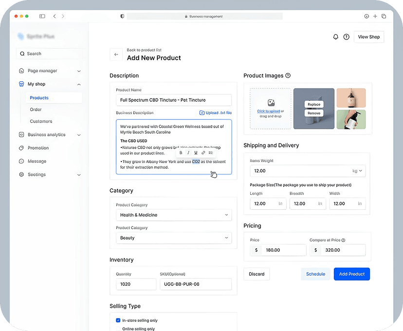Viewport: 403px width, 331px height.
Task: Click Replace on the product image
Action: click(x=314, y=104)
